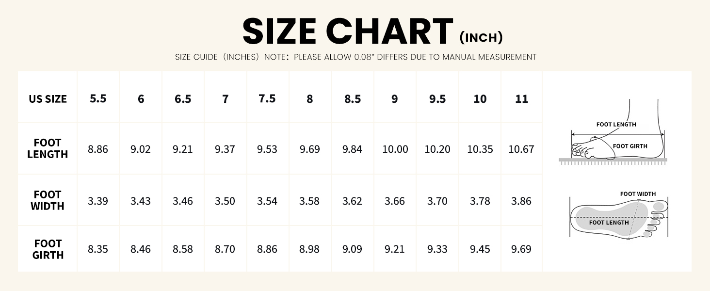This screenshot has width=710, height=291.
Task: Click the US size 8.5 column header
Action: (x=353, y=99)
